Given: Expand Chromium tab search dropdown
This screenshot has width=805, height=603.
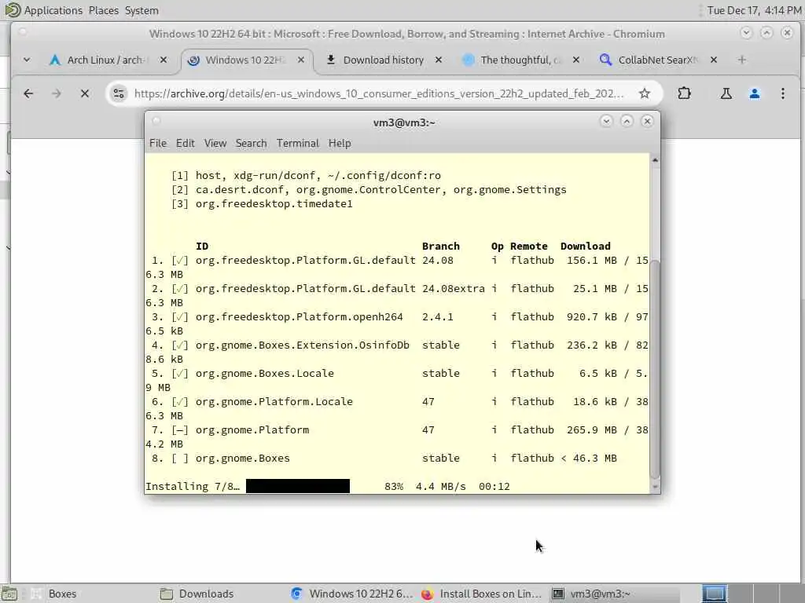Looking at the screenshot, I should 27,60.
